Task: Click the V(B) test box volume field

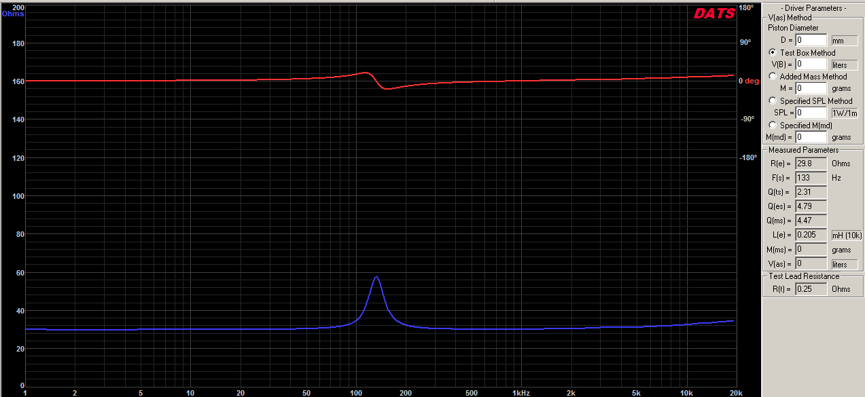Action: 811,64
